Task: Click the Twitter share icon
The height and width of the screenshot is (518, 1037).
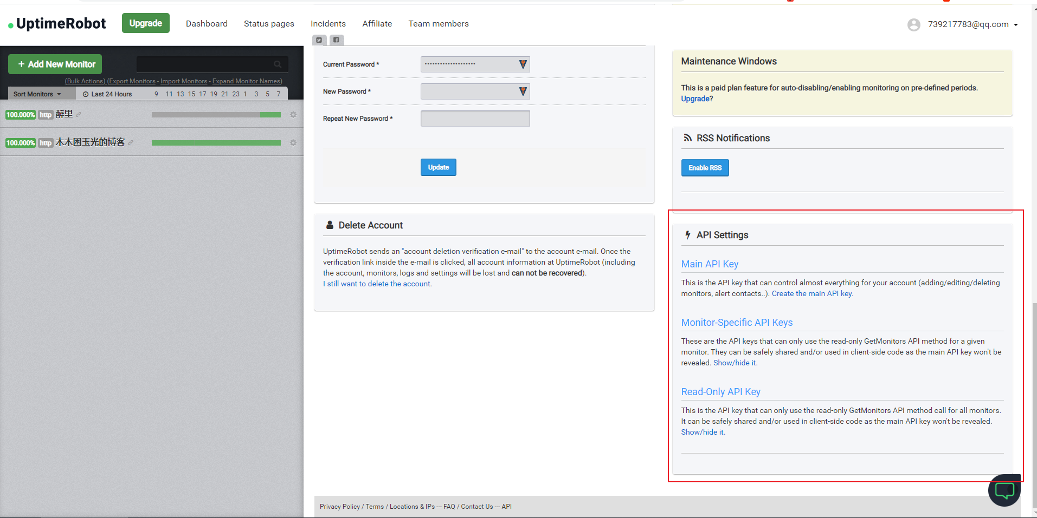Action: click(319, 40)
